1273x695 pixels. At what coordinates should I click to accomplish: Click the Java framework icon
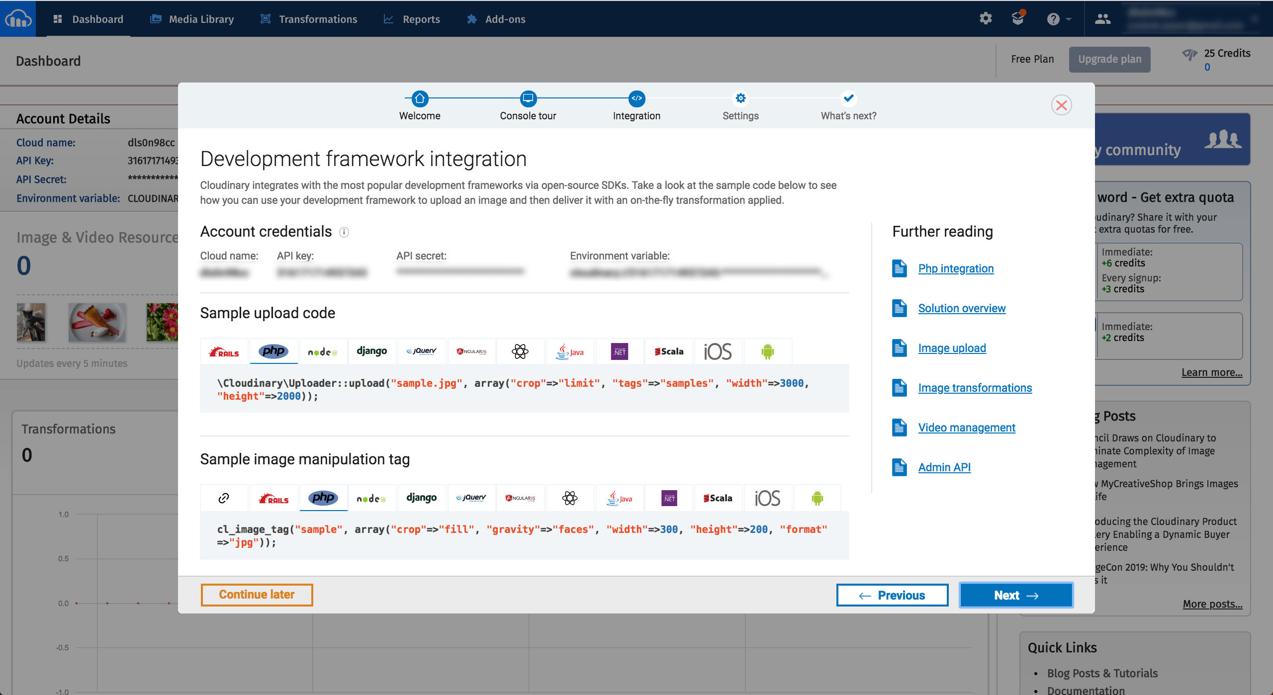pyautogui.click(x=569, y=351)
